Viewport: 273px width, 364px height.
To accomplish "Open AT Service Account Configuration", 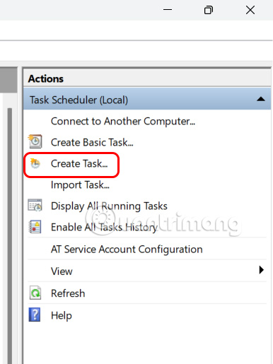I will (x=127, y=249).
